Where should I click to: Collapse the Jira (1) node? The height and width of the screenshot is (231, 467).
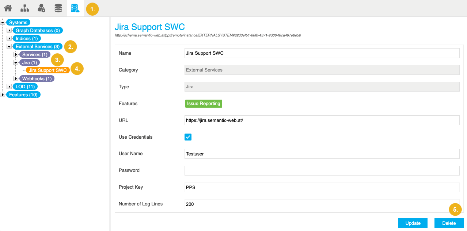(x=16, y=62)
